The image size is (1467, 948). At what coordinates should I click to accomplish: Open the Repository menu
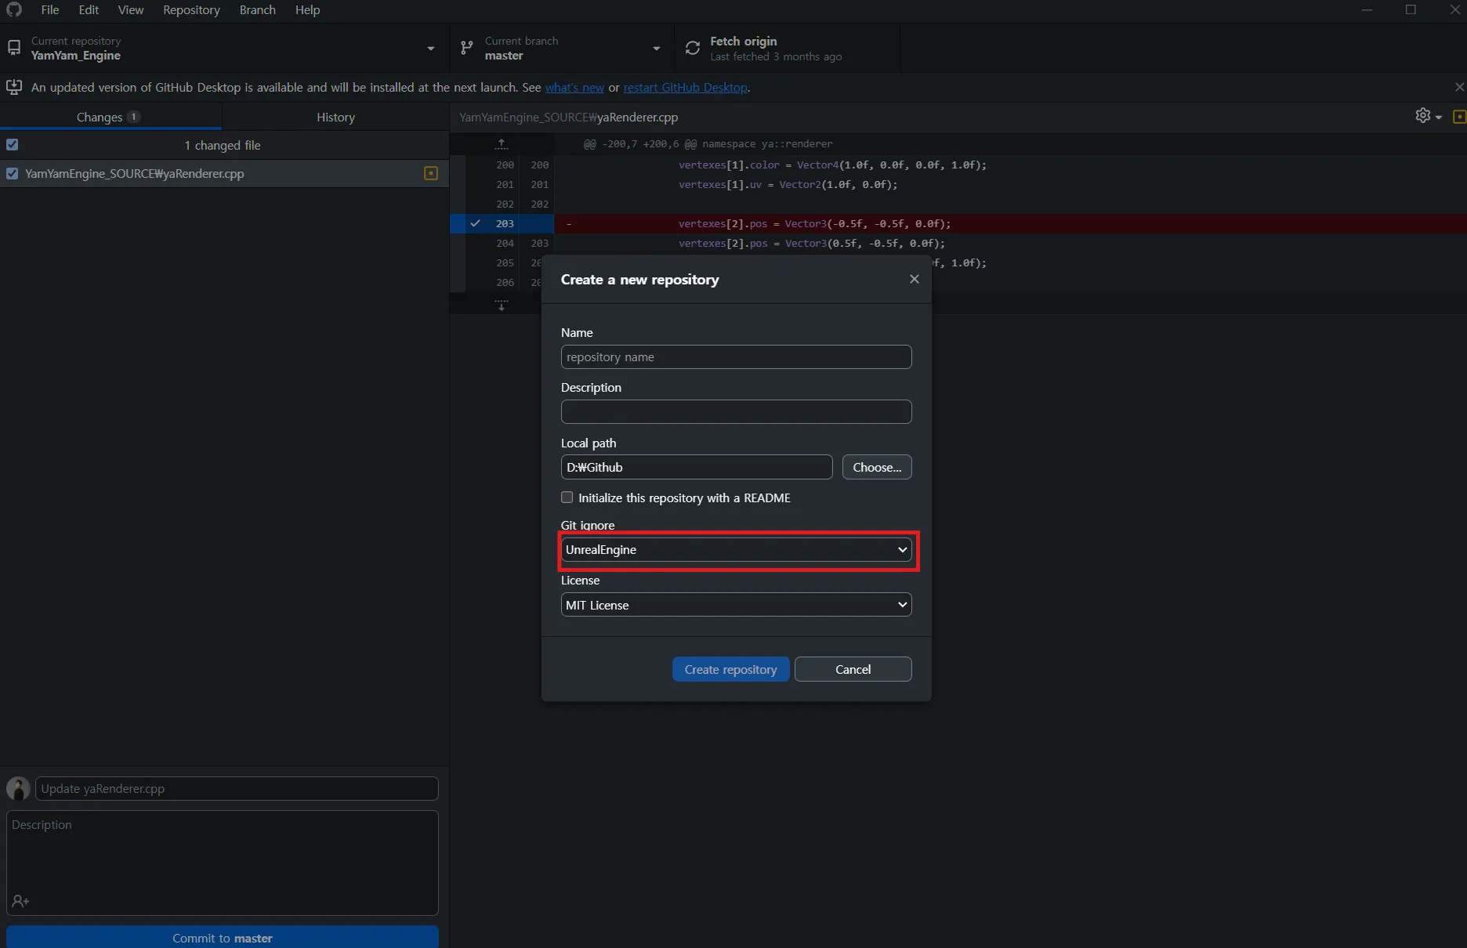191,10
